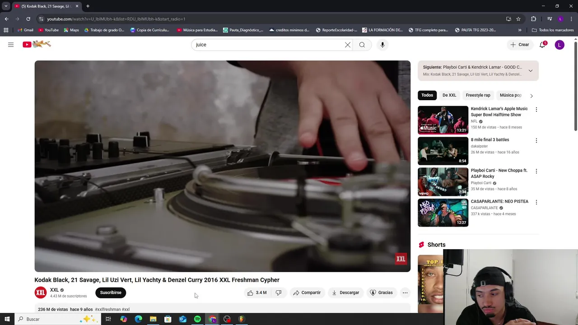Go back in browser history
Screen dimensions: 578x325
pos(6,19)
